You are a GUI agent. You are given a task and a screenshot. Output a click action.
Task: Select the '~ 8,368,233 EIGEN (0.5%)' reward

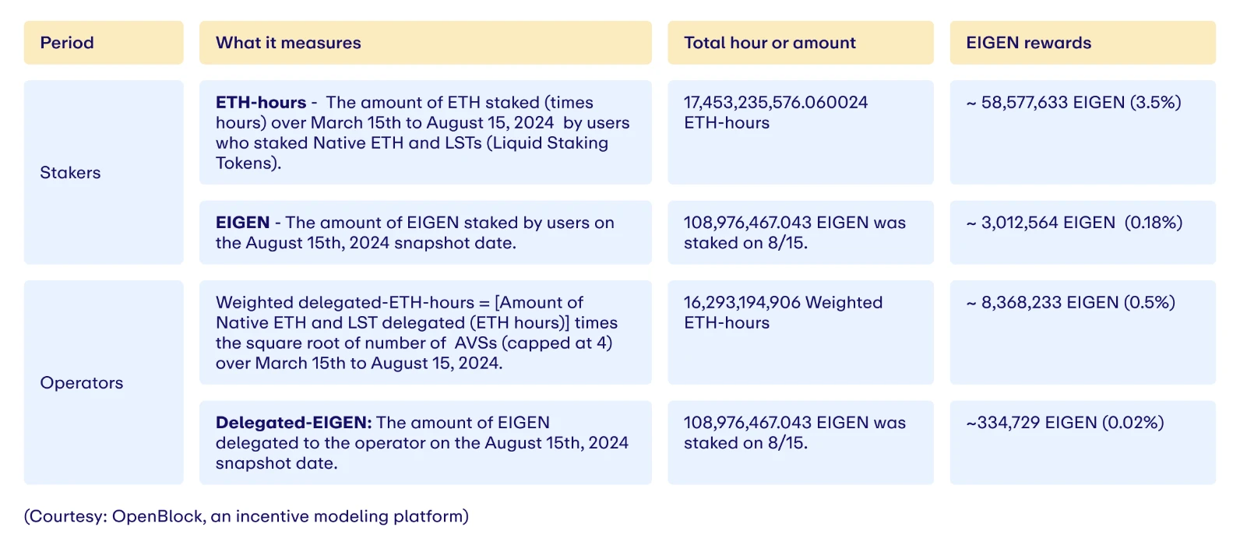[x=1070, y=303]
